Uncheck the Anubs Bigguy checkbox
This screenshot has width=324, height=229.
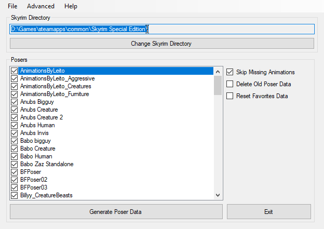pos(14,102)
